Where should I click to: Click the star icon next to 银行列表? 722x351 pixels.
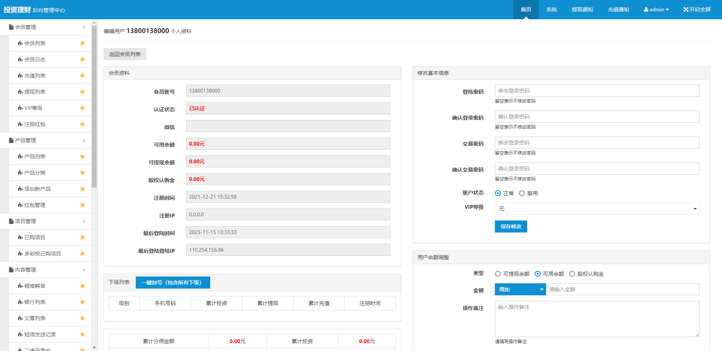(x=82, y=302)
